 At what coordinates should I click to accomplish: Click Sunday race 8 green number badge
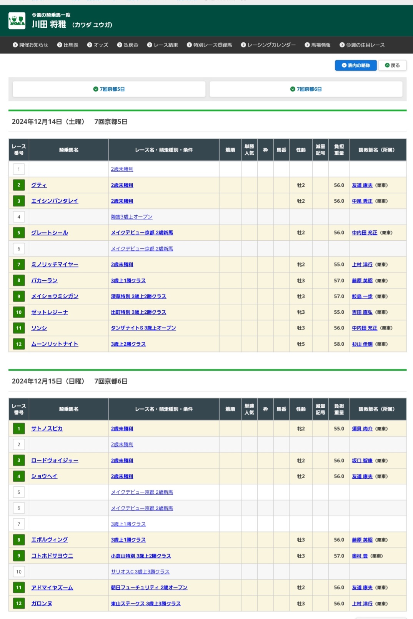pos(19,540)
